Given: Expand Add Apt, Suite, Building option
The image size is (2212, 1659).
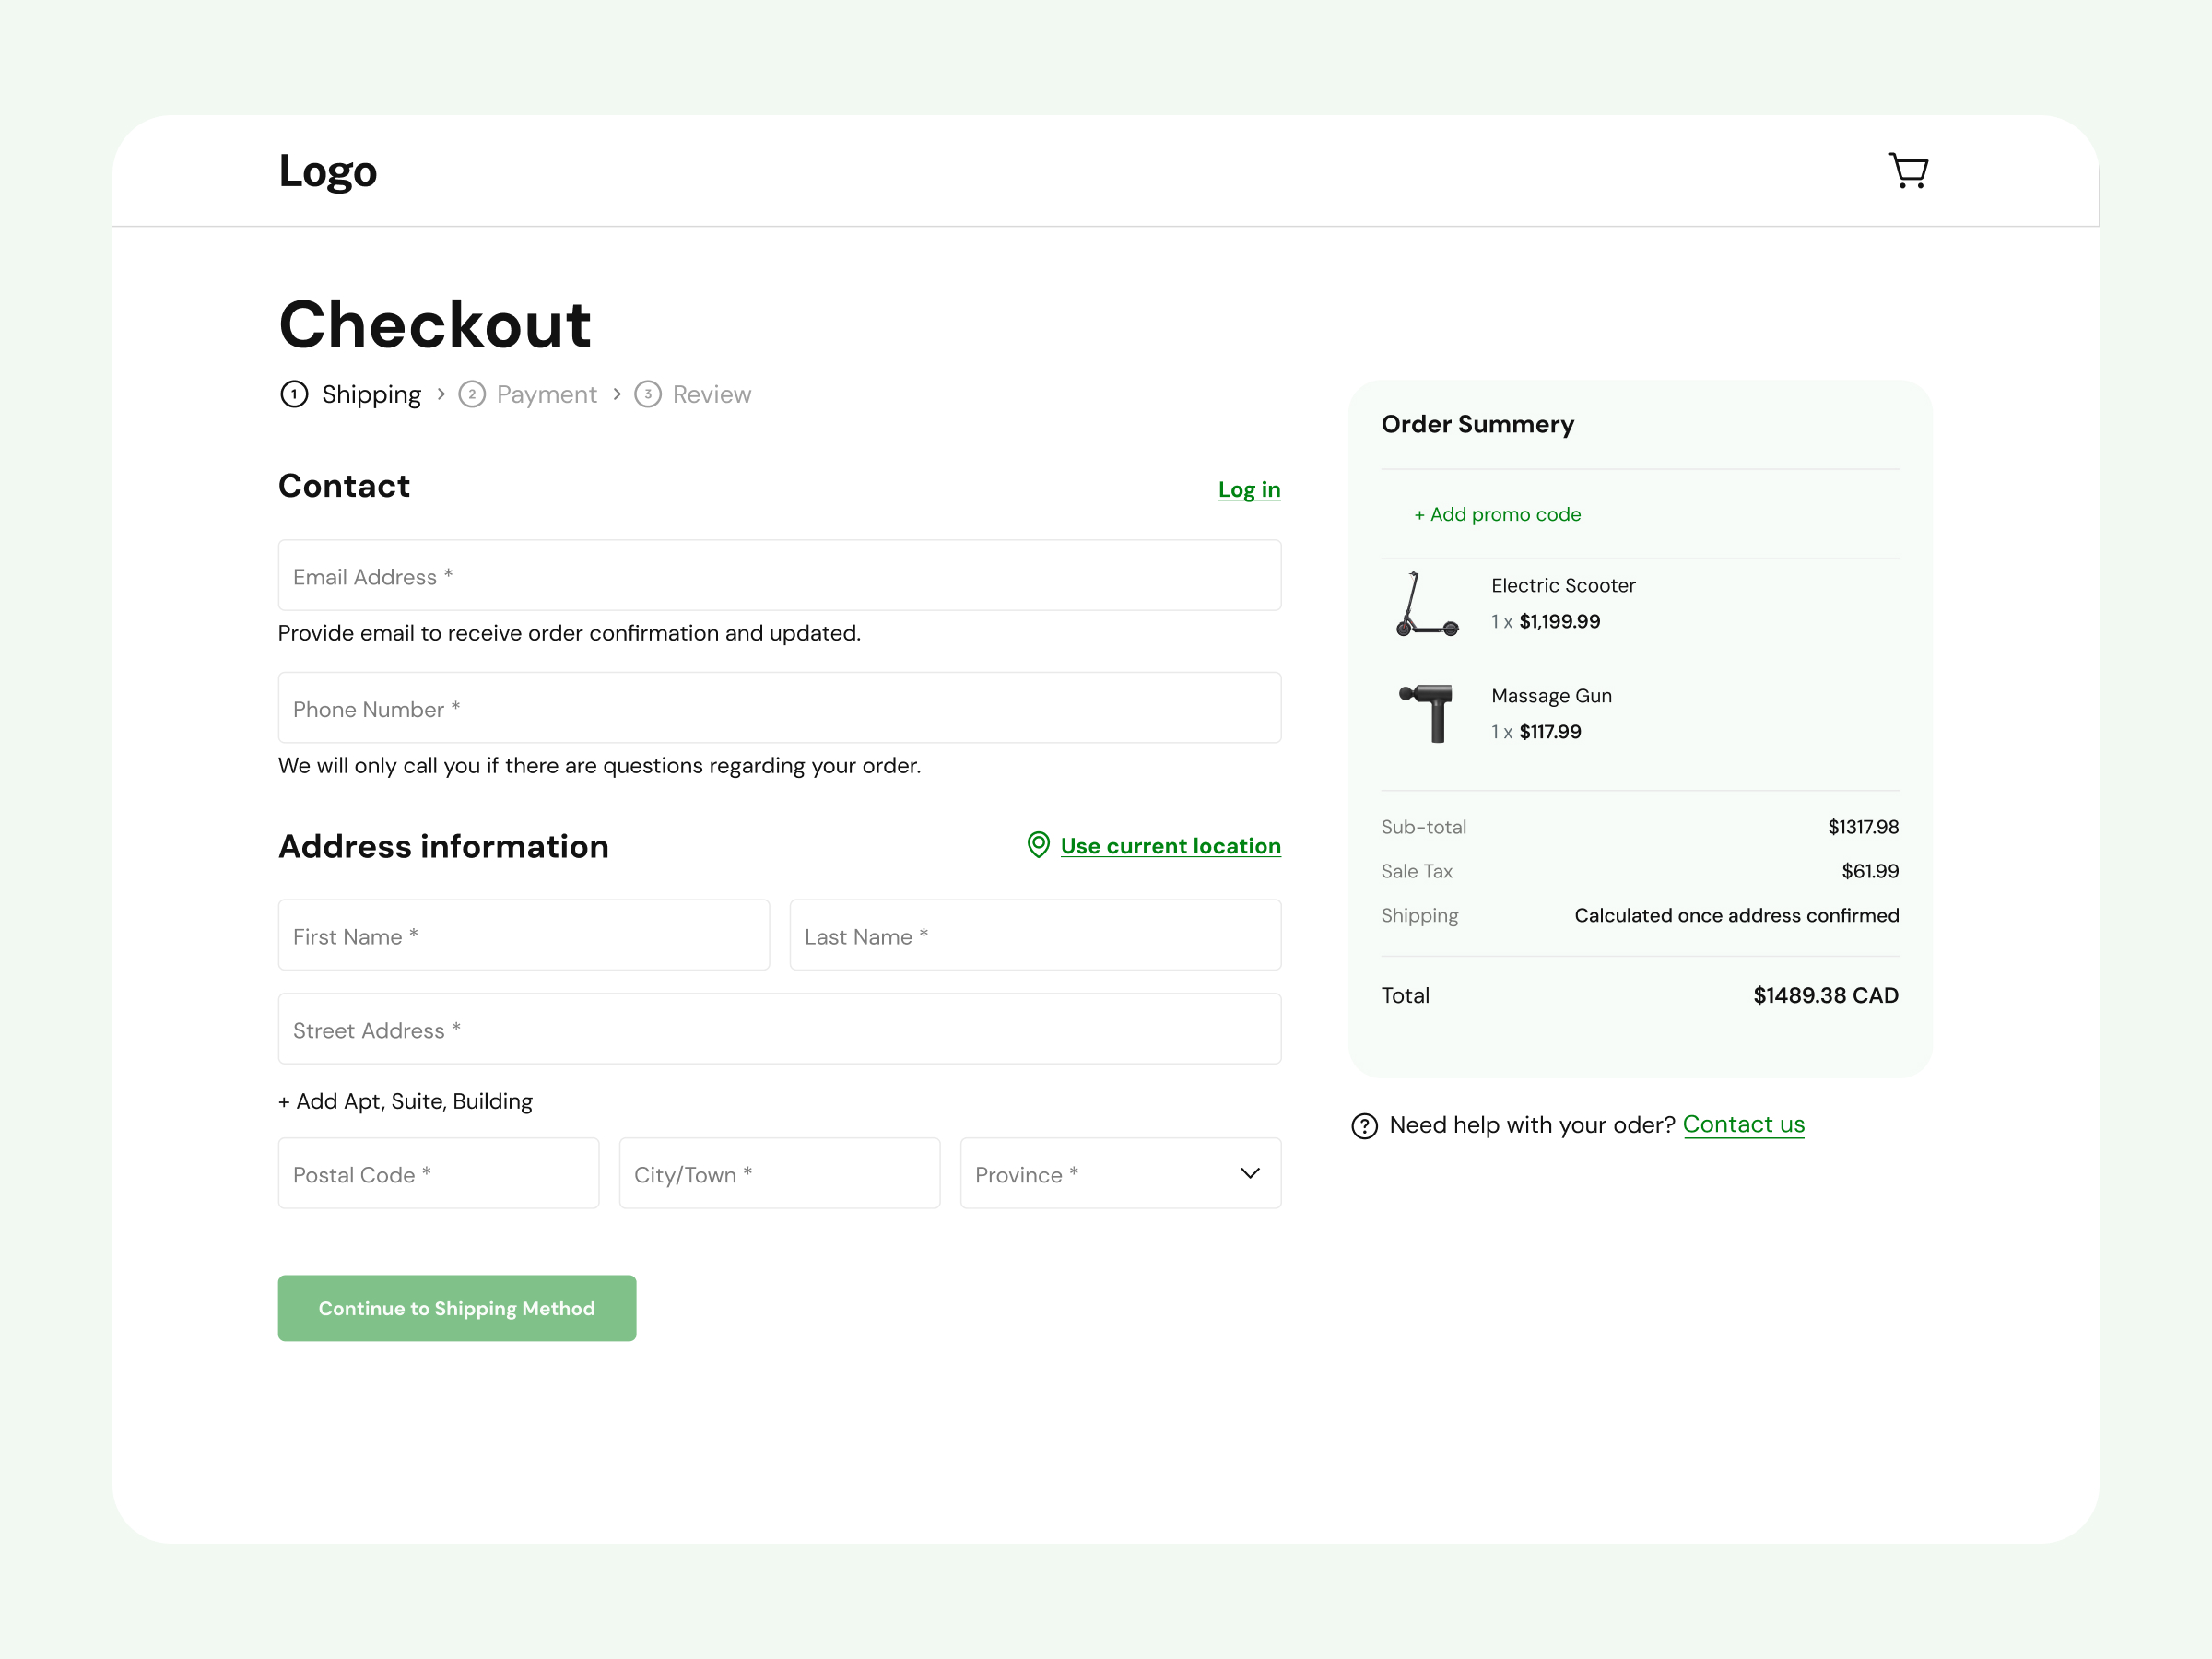Looking at the screenshot, I should click(x=405, y=1101).
